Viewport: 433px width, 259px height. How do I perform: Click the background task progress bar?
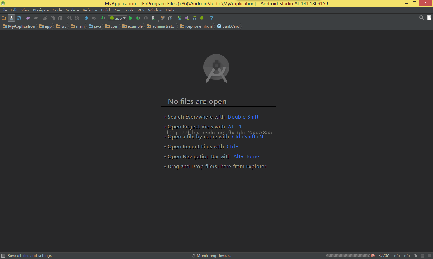point(348,256)
